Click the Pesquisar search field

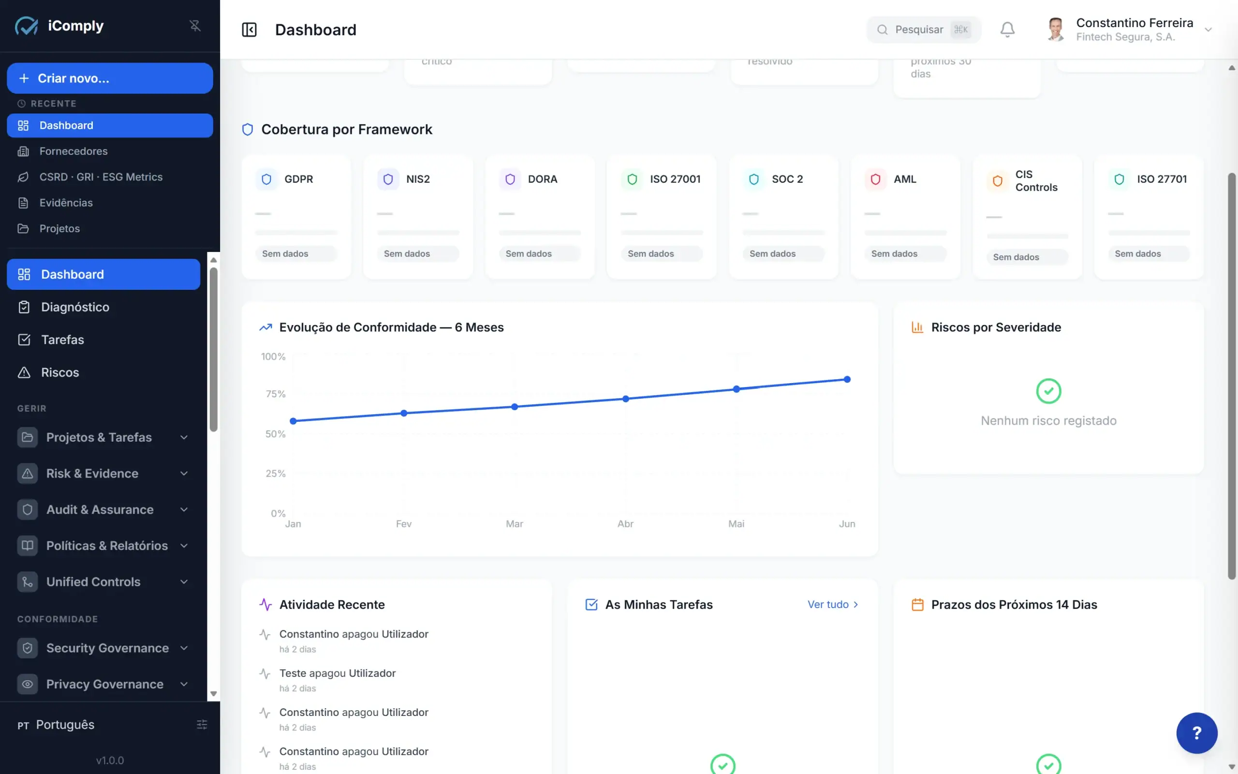click(x=923, y=30)
